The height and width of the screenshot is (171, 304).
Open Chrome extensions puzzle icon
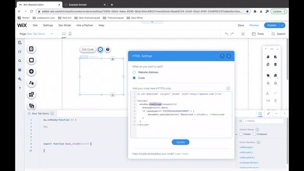[x=255, y=11]
